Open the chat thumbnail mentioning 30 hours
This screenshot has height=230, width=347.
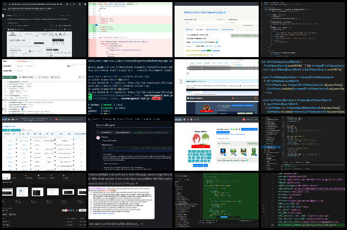point(130,200)
